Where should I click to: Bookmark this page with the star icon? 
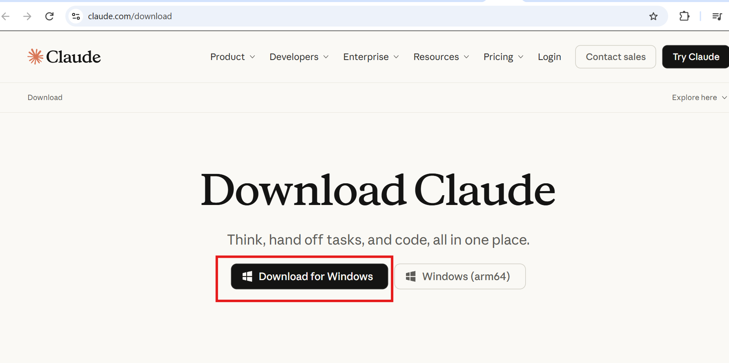[653, 16]
